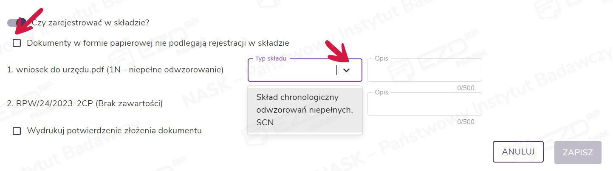Click Opis field for wniosek do urzędu.pdf
The image size is (613, 171).
pos(424,70)
